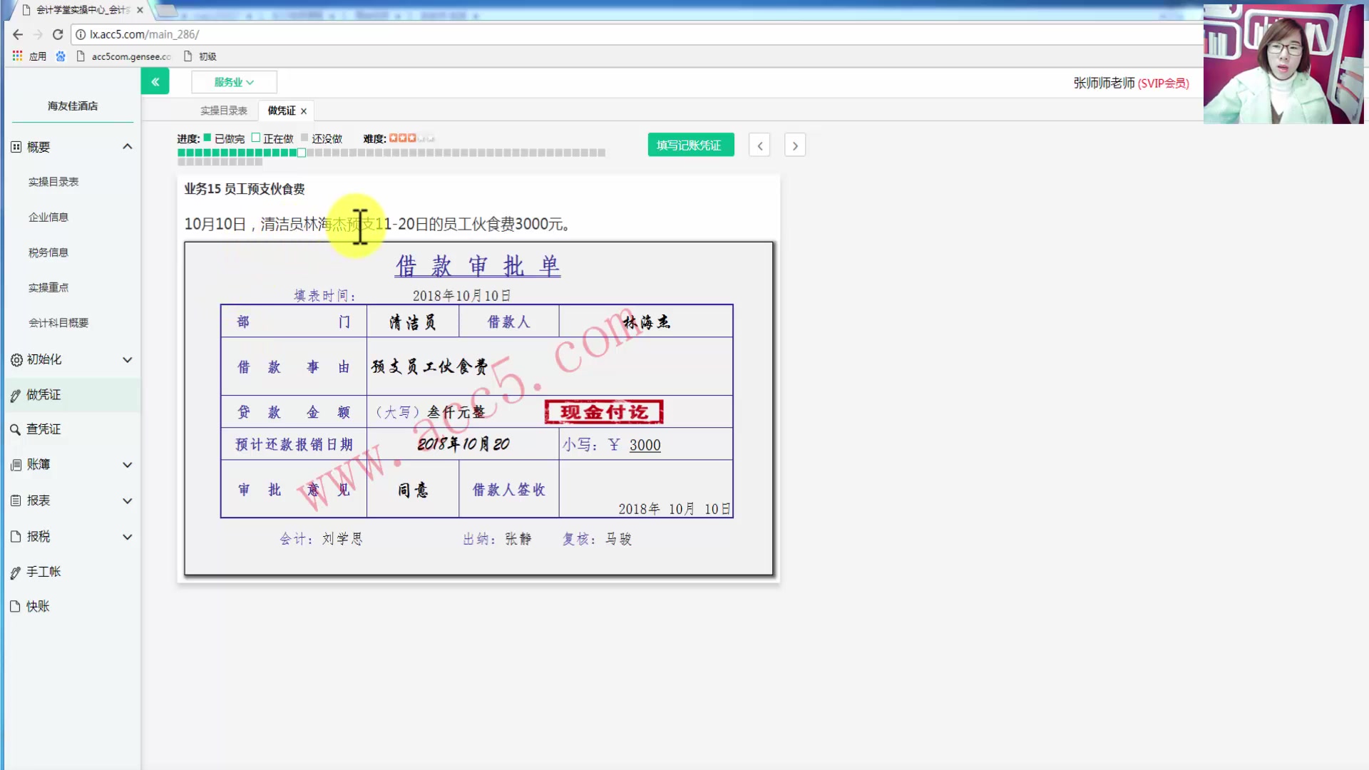Click the 做凭证 pencil icon

[16, 396]
